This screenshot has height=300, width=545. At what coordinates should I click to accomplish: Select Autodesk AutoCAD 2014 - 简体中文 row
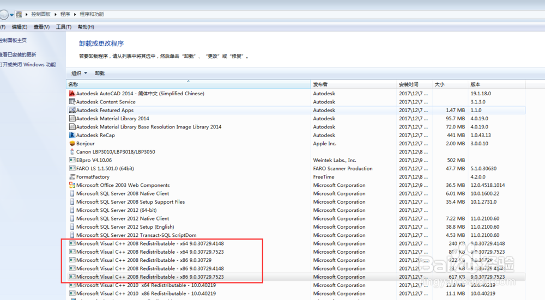coord(295,94)
